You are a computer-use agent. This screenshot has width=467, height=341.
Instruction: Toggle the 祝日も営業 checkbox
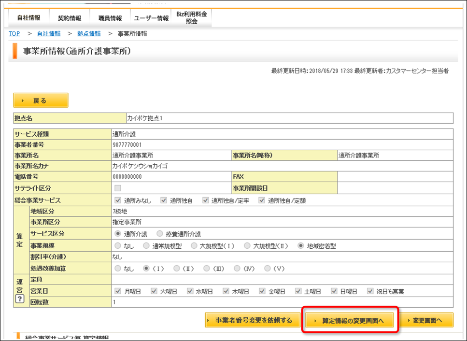tap(370, 291)
